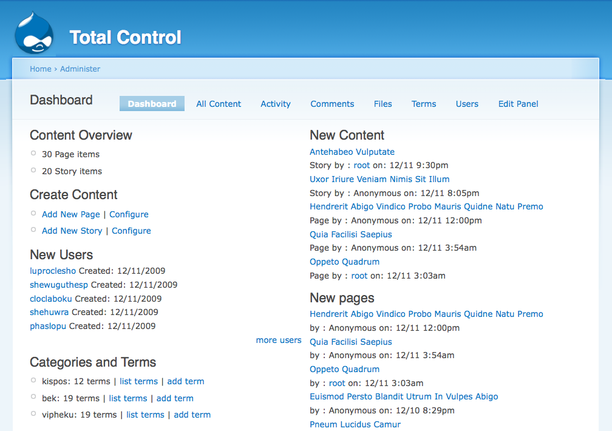Click the Administer breadcrumb link
This screenshot has width=612, height=431.
pyautogui.click(x=80, y=69)
